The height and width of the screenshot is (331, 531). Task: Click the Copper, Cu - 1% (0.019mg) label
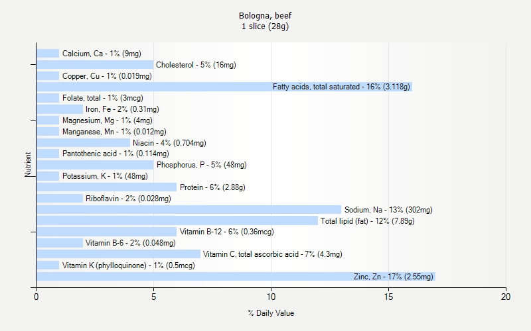[107, 76]
